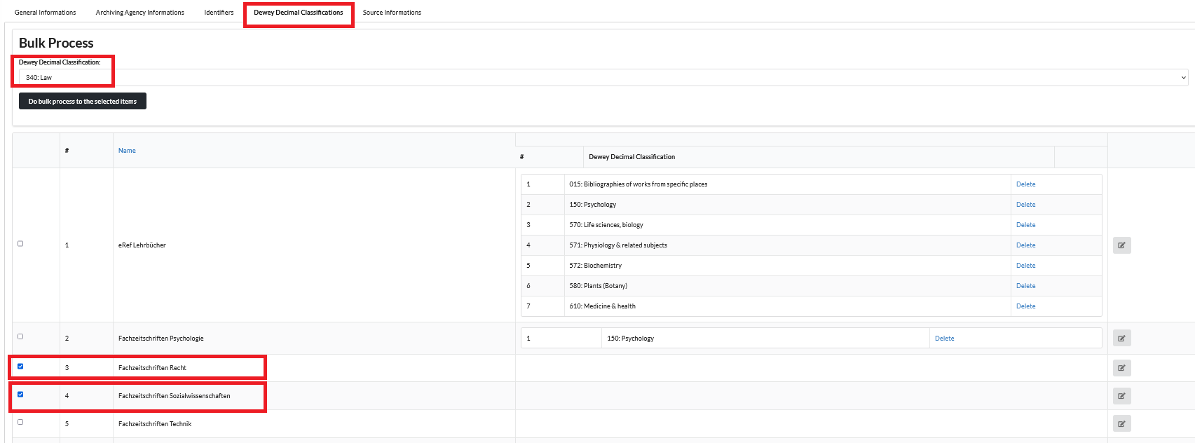Go to the Identifiers tab
Screen dimensions: 1195x443
click(219, 13)
